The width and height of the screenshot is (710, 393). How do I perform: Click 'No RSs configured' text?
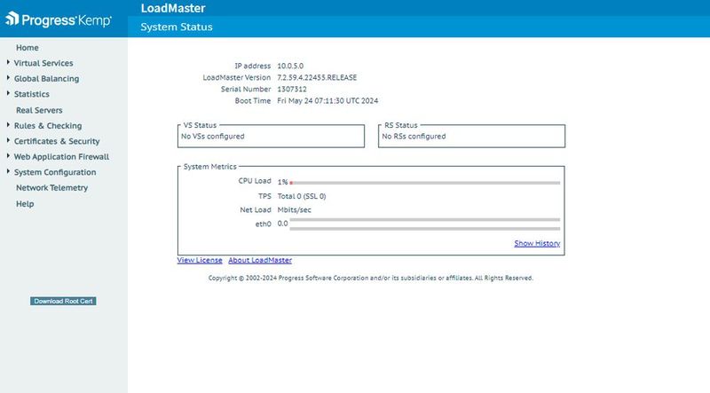pos(414,137)
